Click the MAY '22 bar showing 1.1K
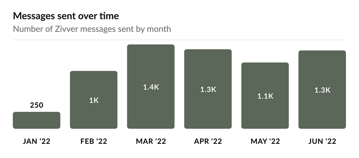359x158 pixels. (x=265, y=96)
